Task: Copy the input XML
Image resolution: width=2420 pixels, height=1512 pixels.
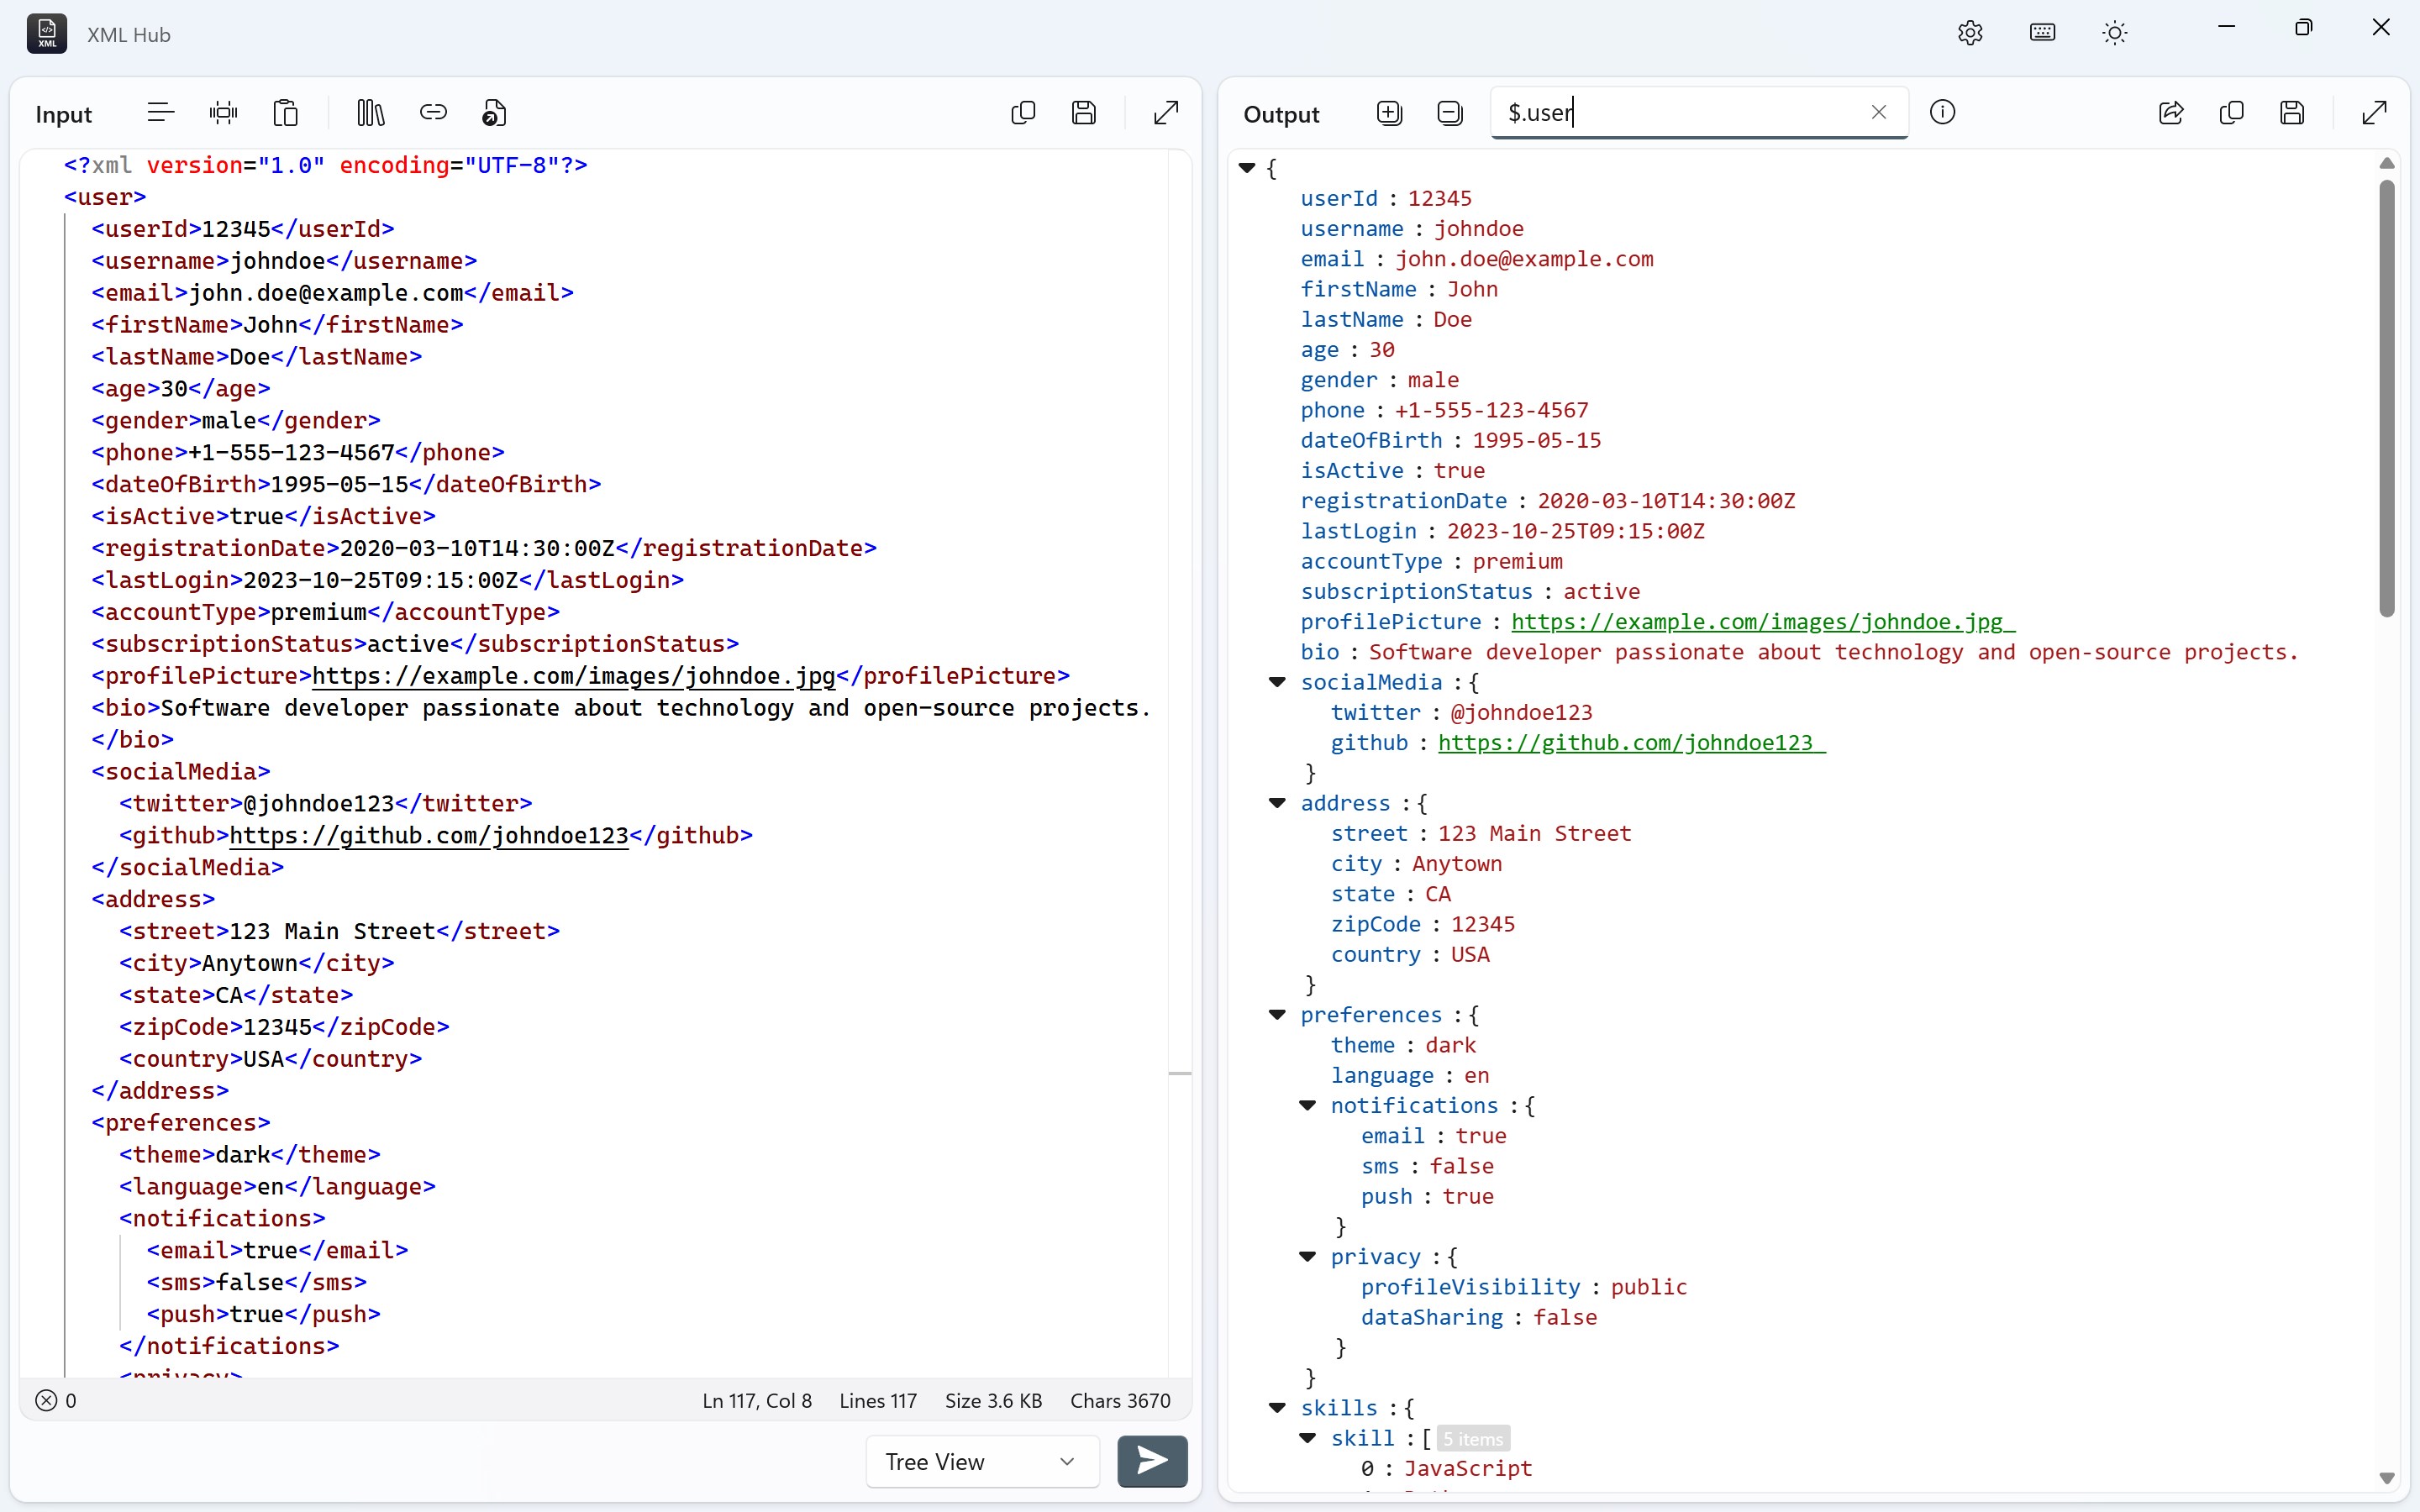Action: [x=1022, y=112]
